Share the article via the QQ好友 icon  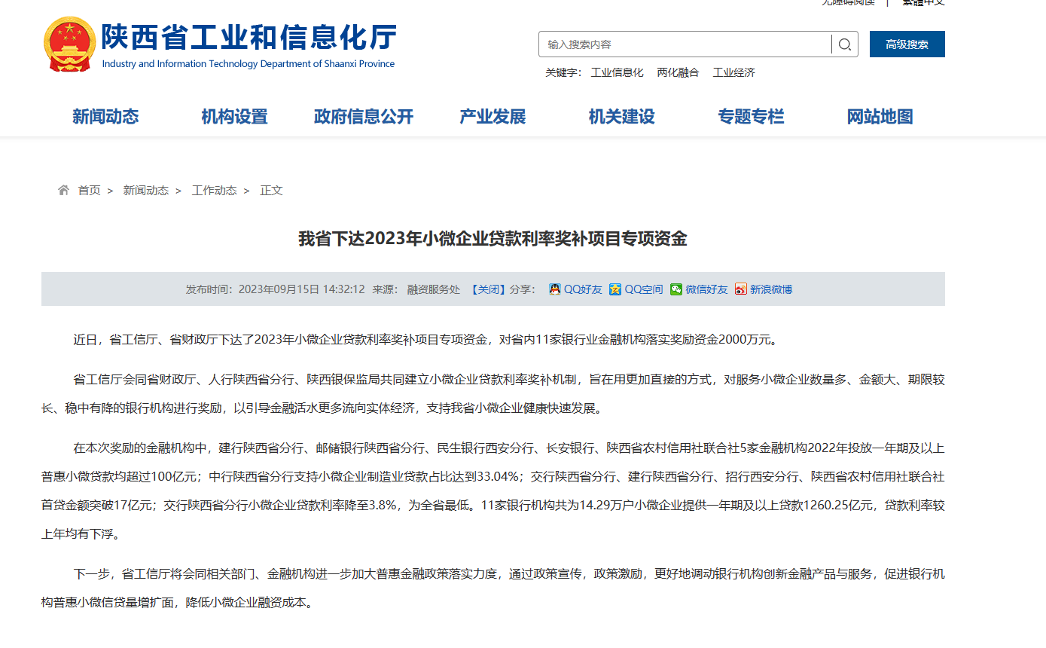click(554, 289)
